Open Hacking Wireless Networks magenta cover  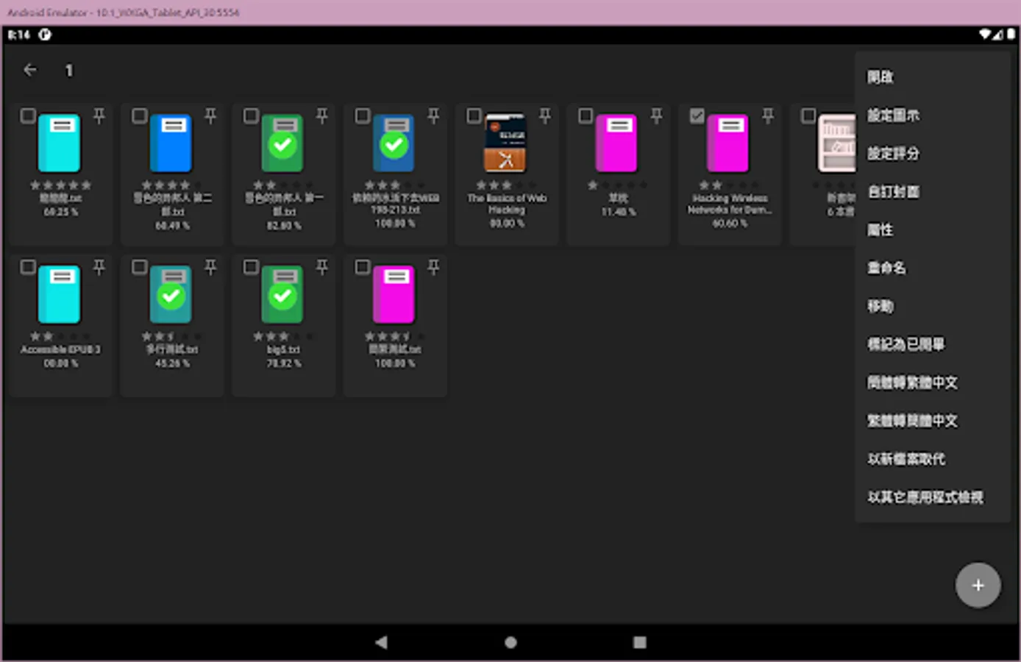click(728, 143)
